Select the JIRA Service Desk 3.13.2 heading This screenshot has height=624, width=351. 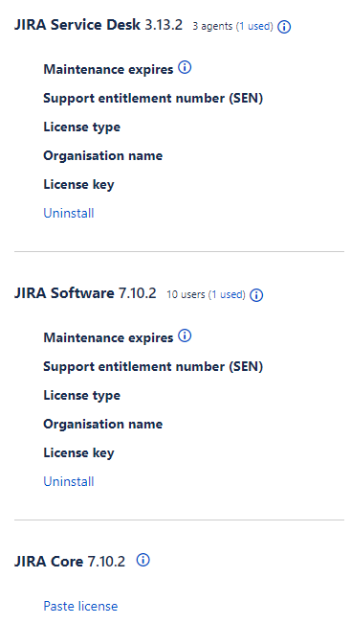[99, 25]
